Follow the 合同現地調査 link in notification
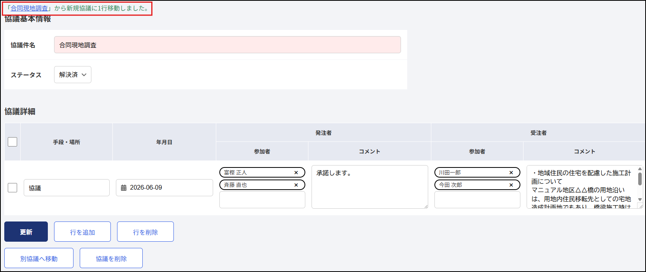646x272 pixels. click(x=29, y=8)
